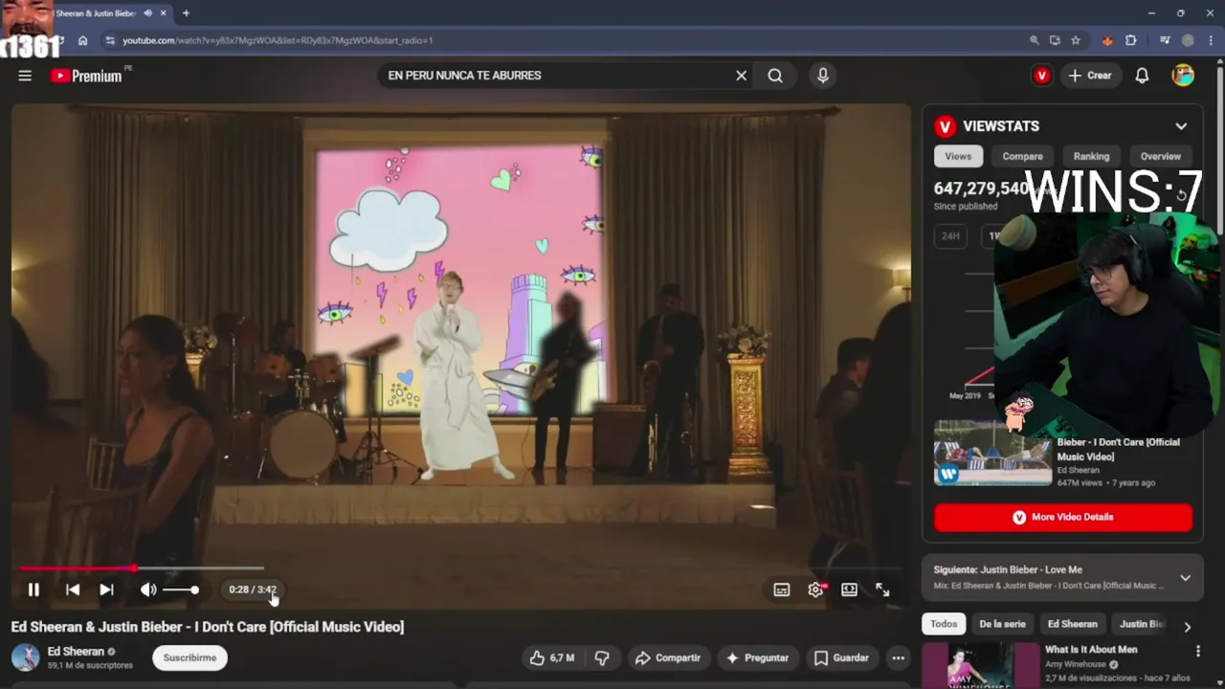Click the Crear button
The image size is (1225, 689).
1090,76
